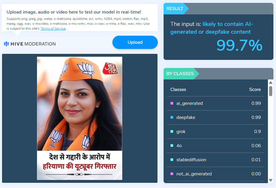Click the Hive Moderation logo icon
Screen dimensions: 276x188
pos(6,44)
